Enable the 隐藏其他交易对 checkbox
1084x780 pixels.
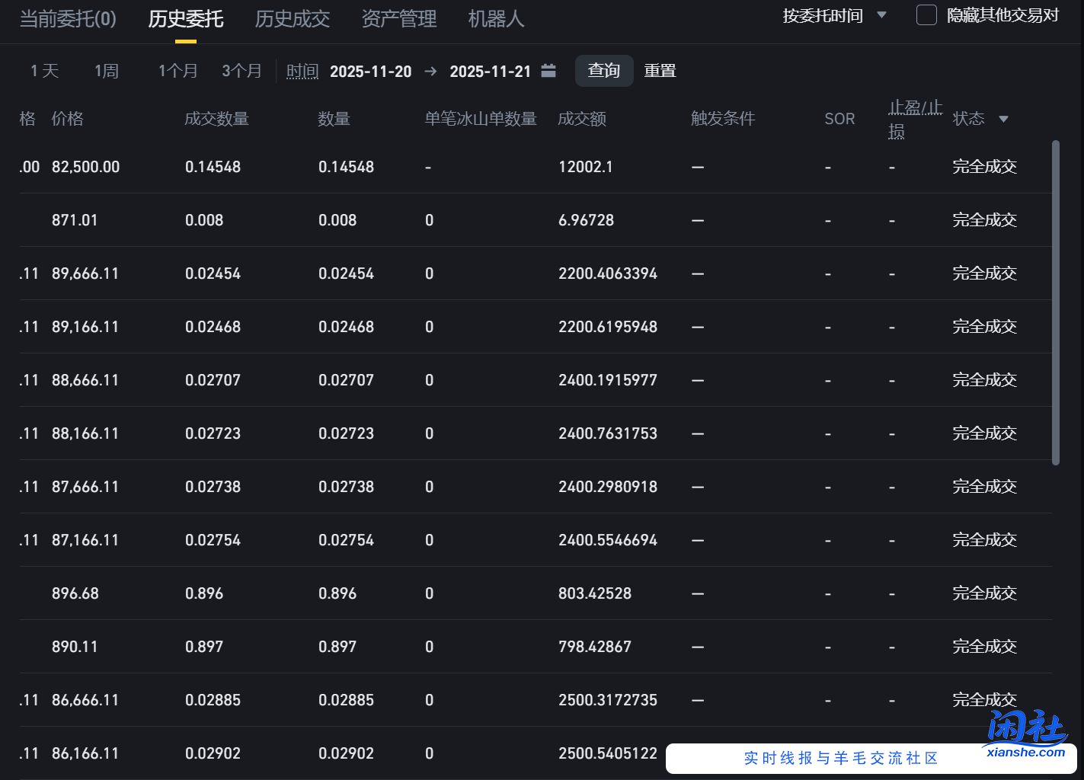tap(926, 15)
